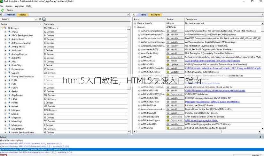Expand the ARM vendor node
Viewport: 264px width, 156px height.
click(5, 61)
